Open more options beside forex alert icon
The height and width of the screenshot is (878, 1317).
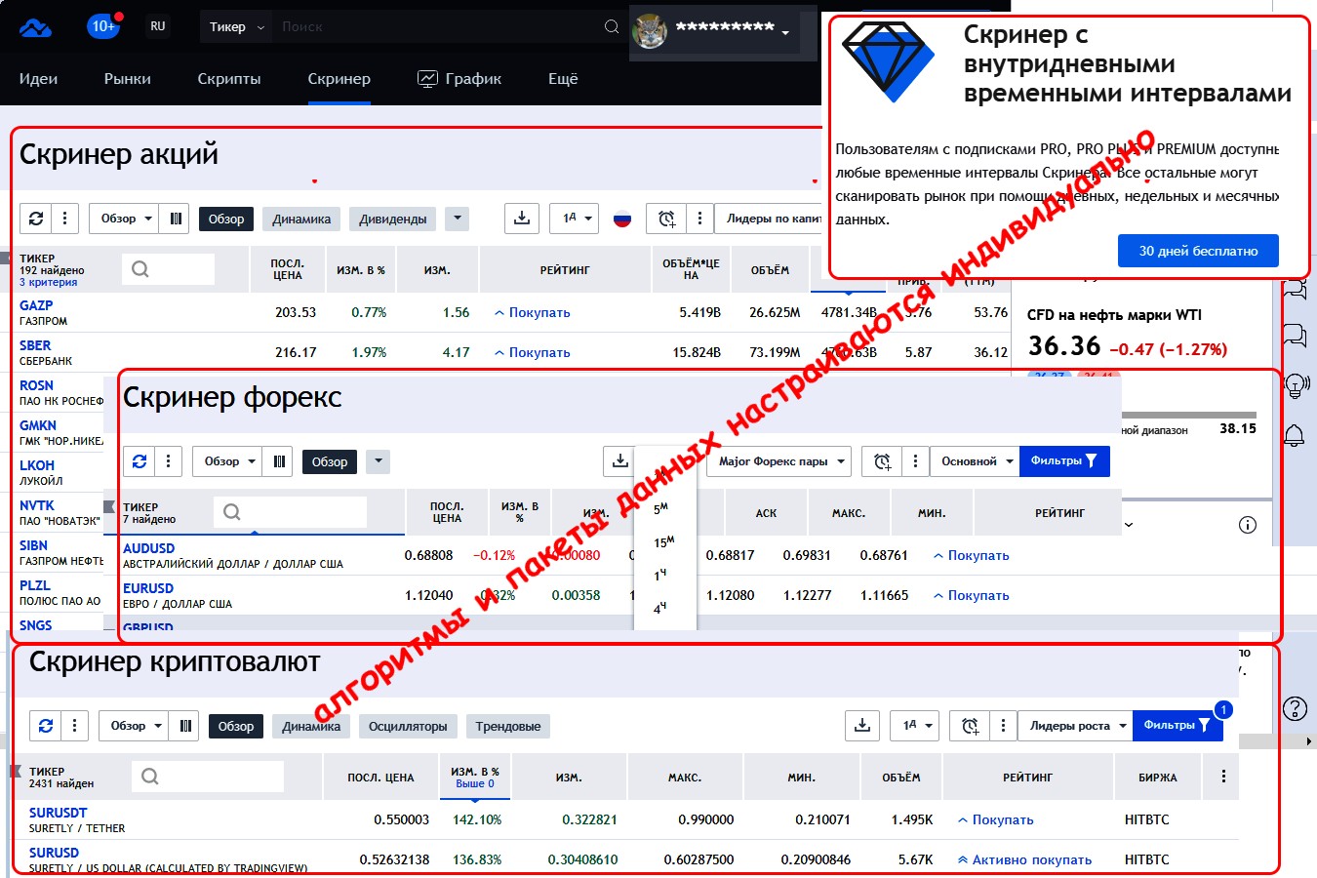tap(915, 461)
